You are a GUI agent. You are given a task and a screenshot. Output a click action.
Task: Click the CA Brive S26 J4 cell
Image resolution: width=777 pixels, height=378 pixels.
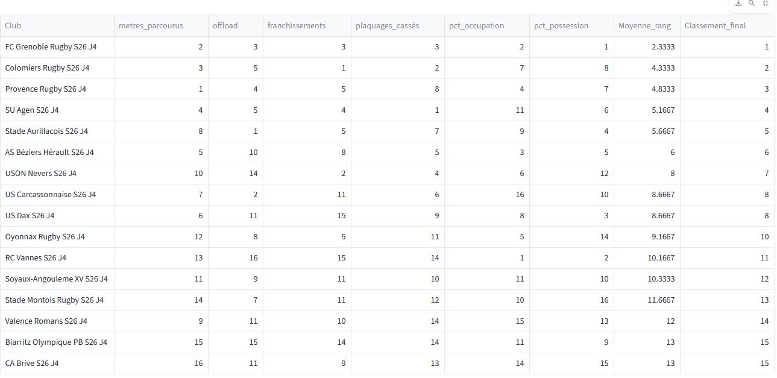coord(32,364)
